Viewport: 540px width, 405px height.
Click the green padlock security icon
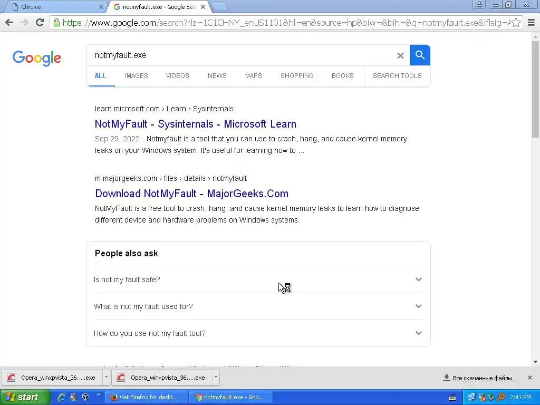[x=56, y=23]
